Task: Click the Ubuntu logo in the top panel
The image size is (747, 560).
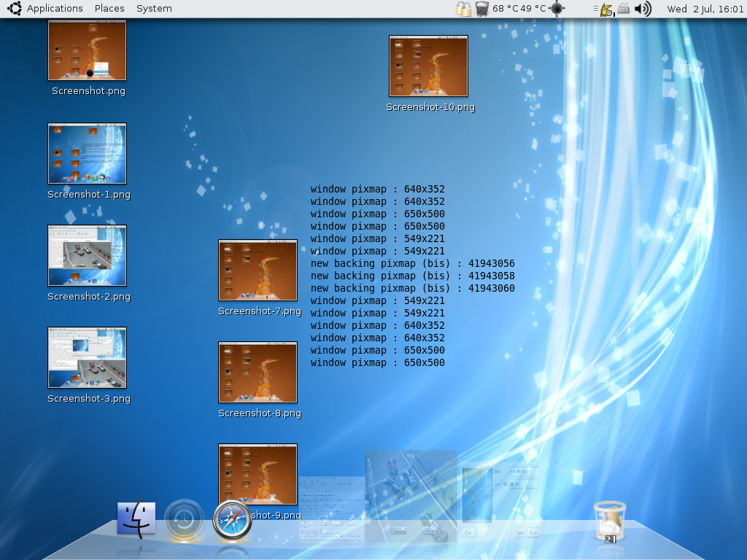Action: pos(15,9)
